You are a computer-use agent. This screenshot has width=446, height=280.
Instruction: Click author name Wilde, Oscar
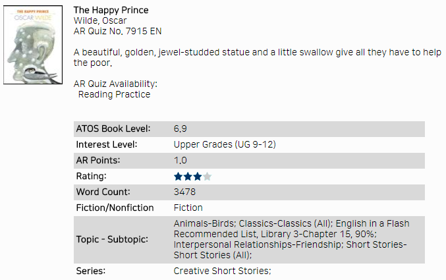[100, 20]
